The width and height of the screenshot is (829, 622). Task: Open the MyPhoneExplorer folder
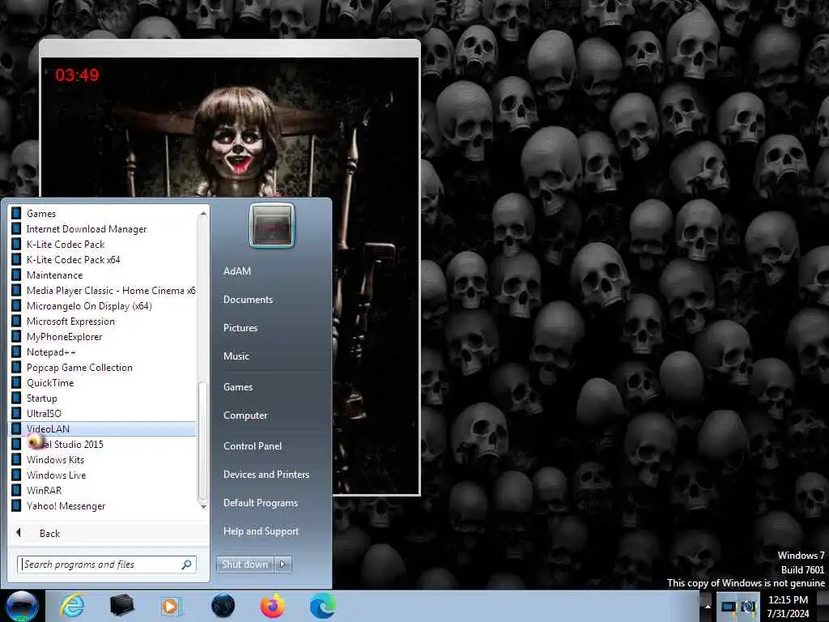103,336
